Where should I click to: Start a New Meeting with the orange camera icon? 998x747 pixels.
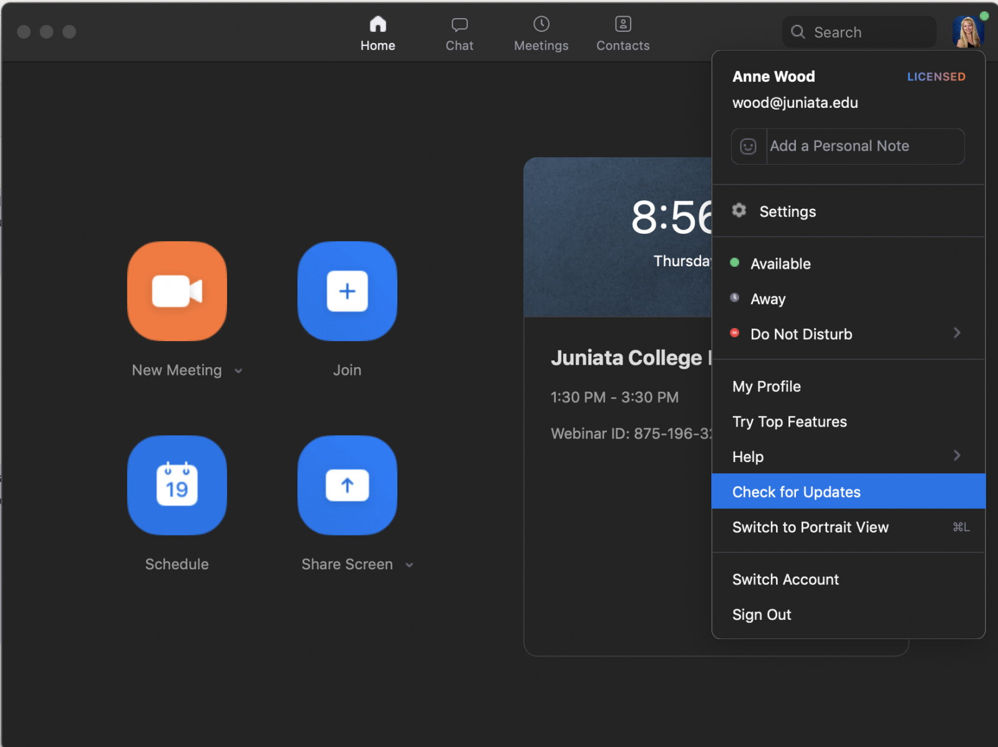(177, 291)
